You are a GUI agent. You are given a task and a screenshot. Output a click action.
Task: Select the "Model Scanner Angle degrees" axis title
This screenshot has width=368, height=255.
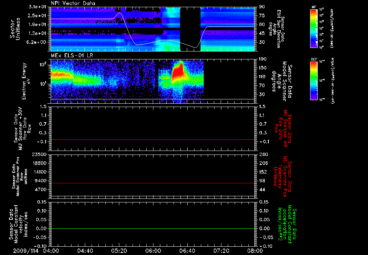282,81
